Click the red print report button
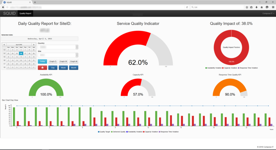 [x=42, y=68]
